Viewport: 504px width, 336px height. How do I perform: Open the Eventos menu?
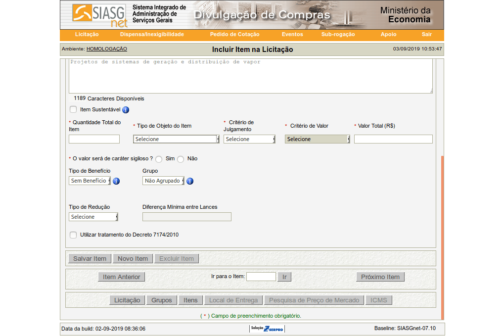pos(292,35)
